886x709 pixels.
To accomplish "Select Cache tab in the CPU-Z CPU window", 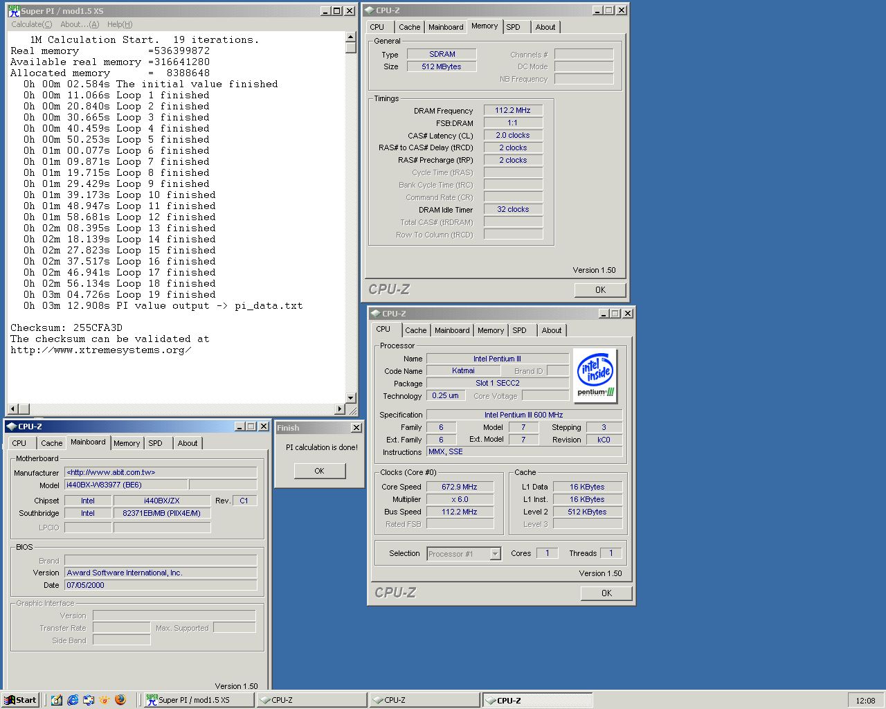I will tap(416, 330).
